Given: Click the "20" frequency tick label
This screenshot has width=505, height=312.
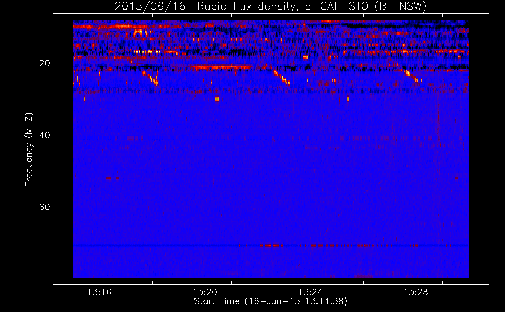Looking at the screenshot, I should pyautogui.click(x=45, y=63).
